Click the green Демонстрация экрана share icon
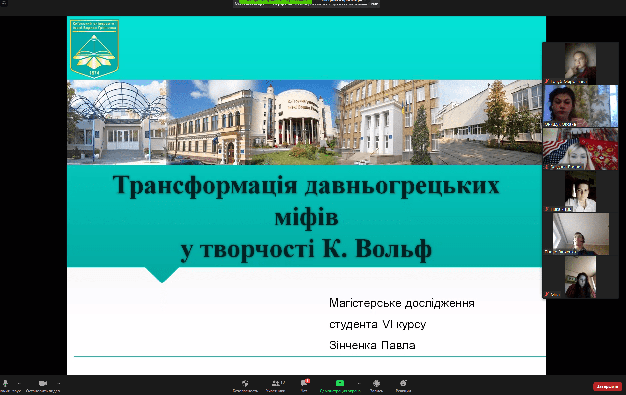Screen dimensions: 626x395 [340, 383]
